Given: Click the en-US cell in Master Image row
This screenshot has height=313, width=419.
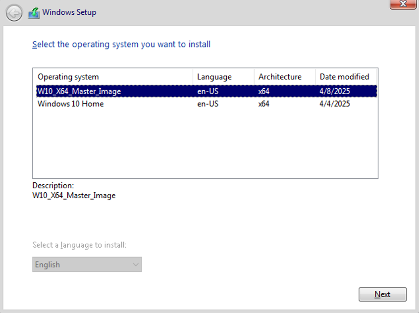Looking at the screenshot, I should (208, 91).
